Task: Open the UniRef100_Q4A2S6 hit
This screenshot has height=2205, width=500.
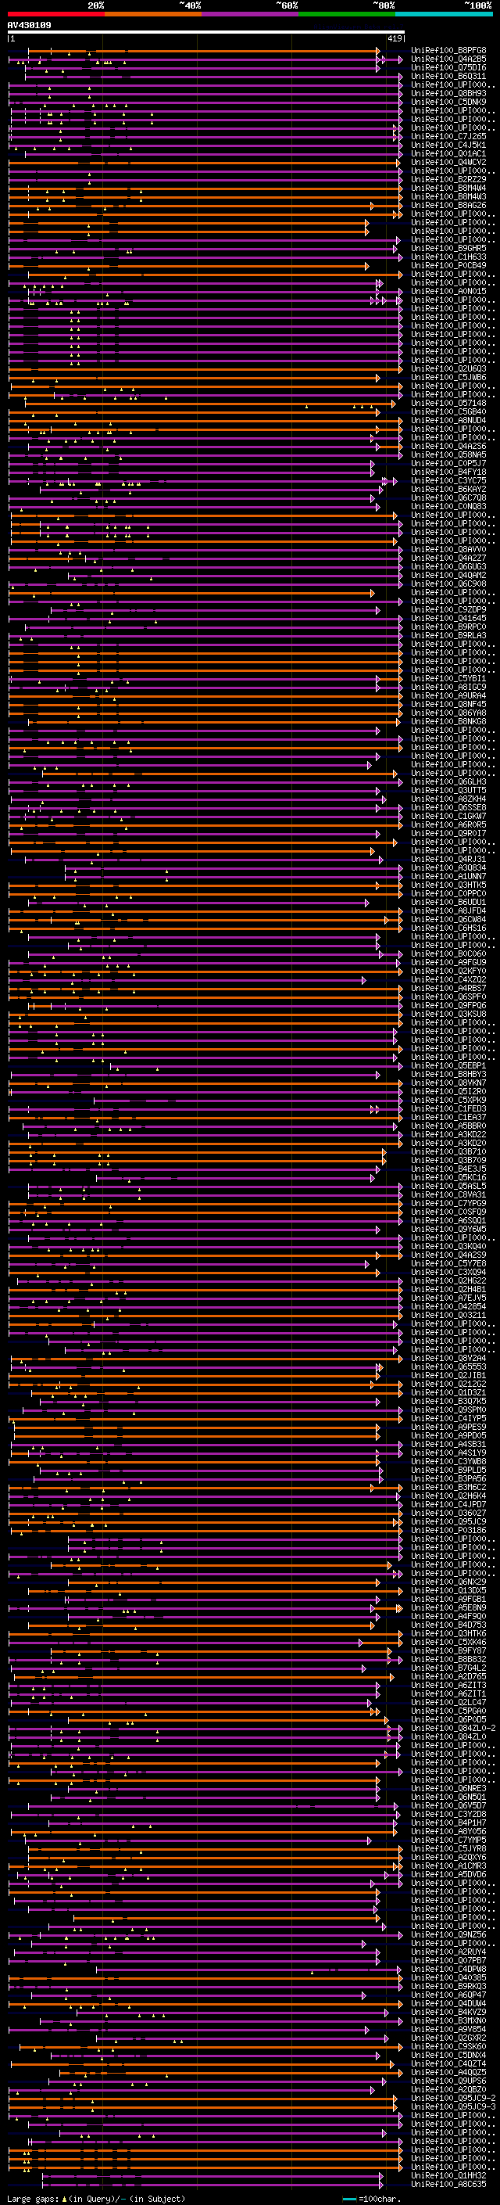Action: click(x=448, y=446)
